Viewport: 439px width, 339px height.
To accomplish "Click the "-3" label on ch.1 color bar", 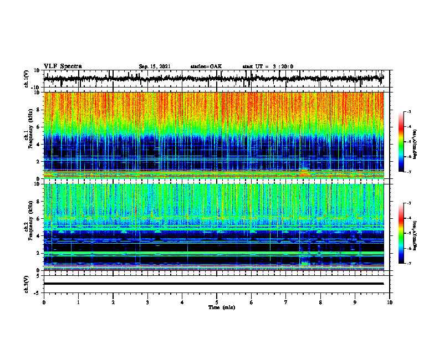I will (409, 112).
